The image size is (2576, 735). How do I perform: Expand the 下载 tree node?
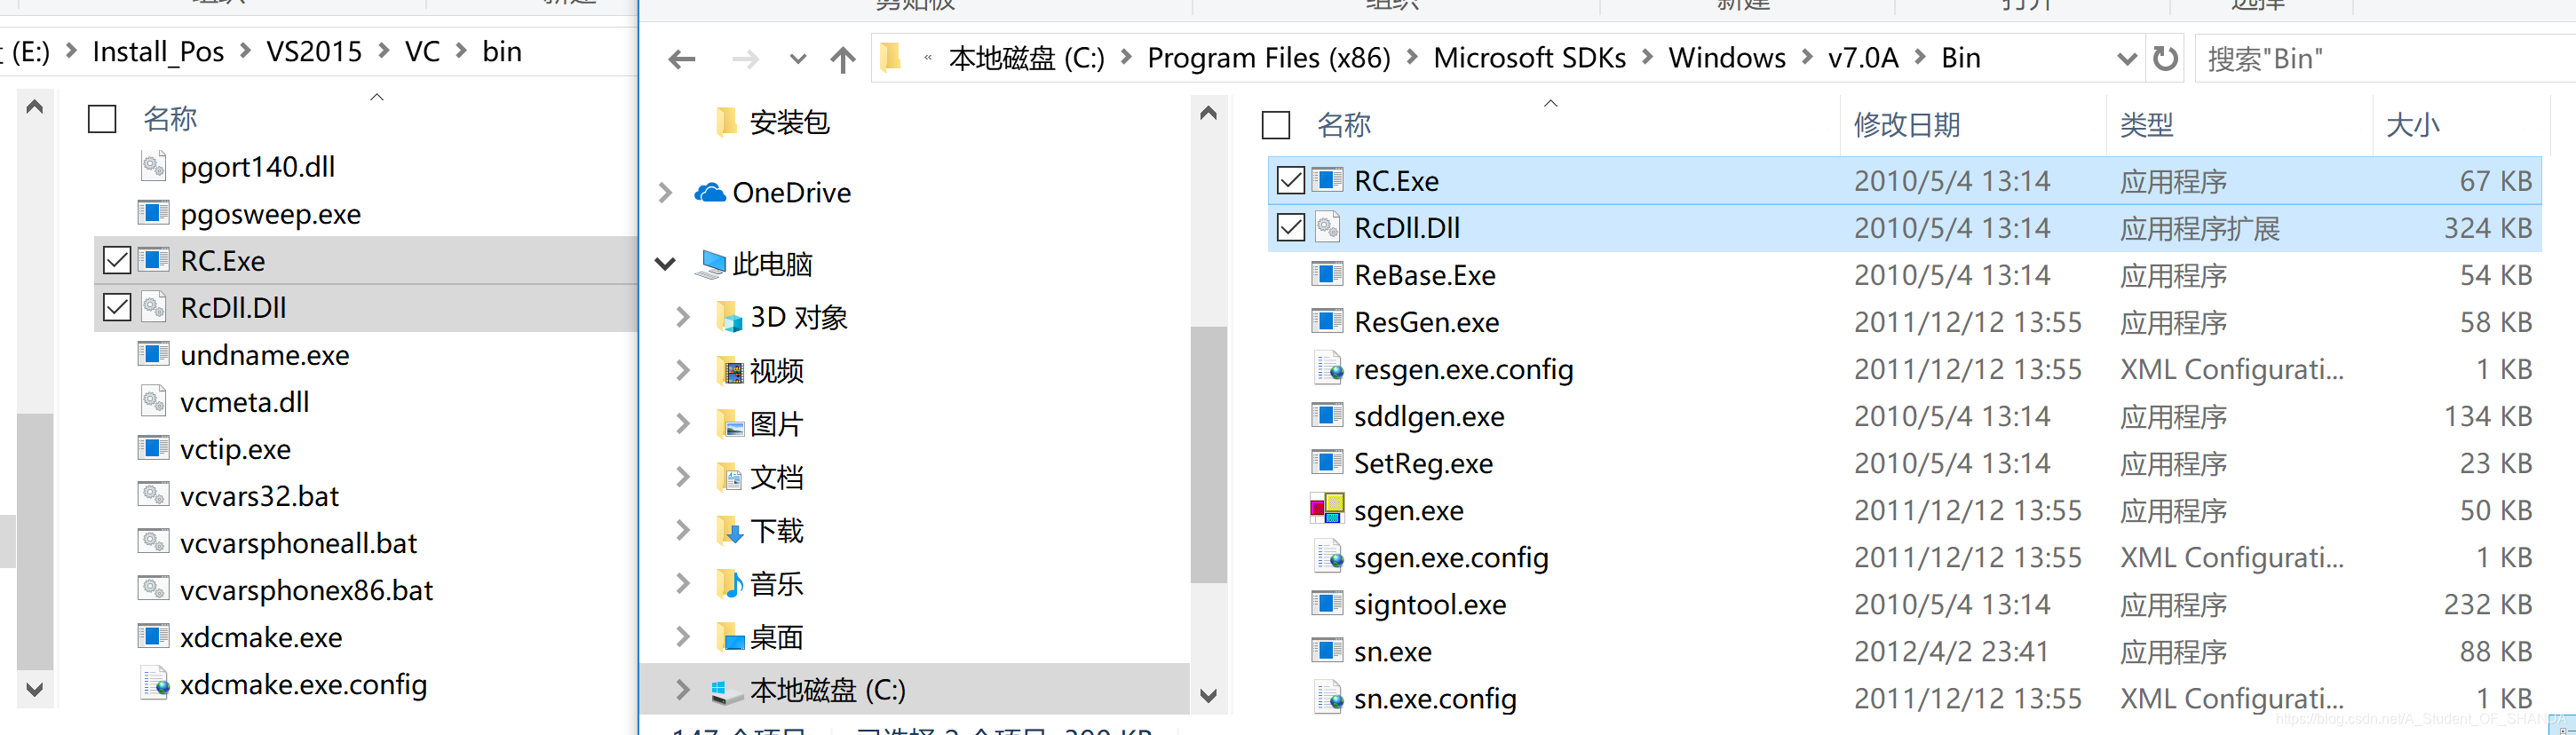[683, 530]
